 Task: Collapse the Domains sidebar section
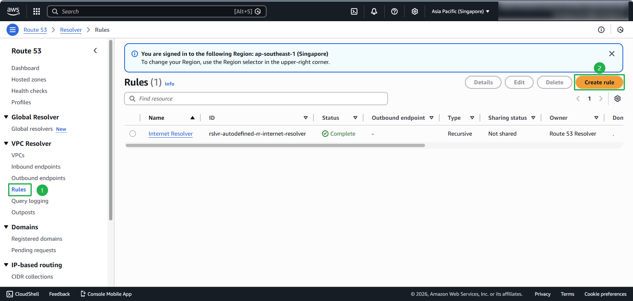pos(6,227)
